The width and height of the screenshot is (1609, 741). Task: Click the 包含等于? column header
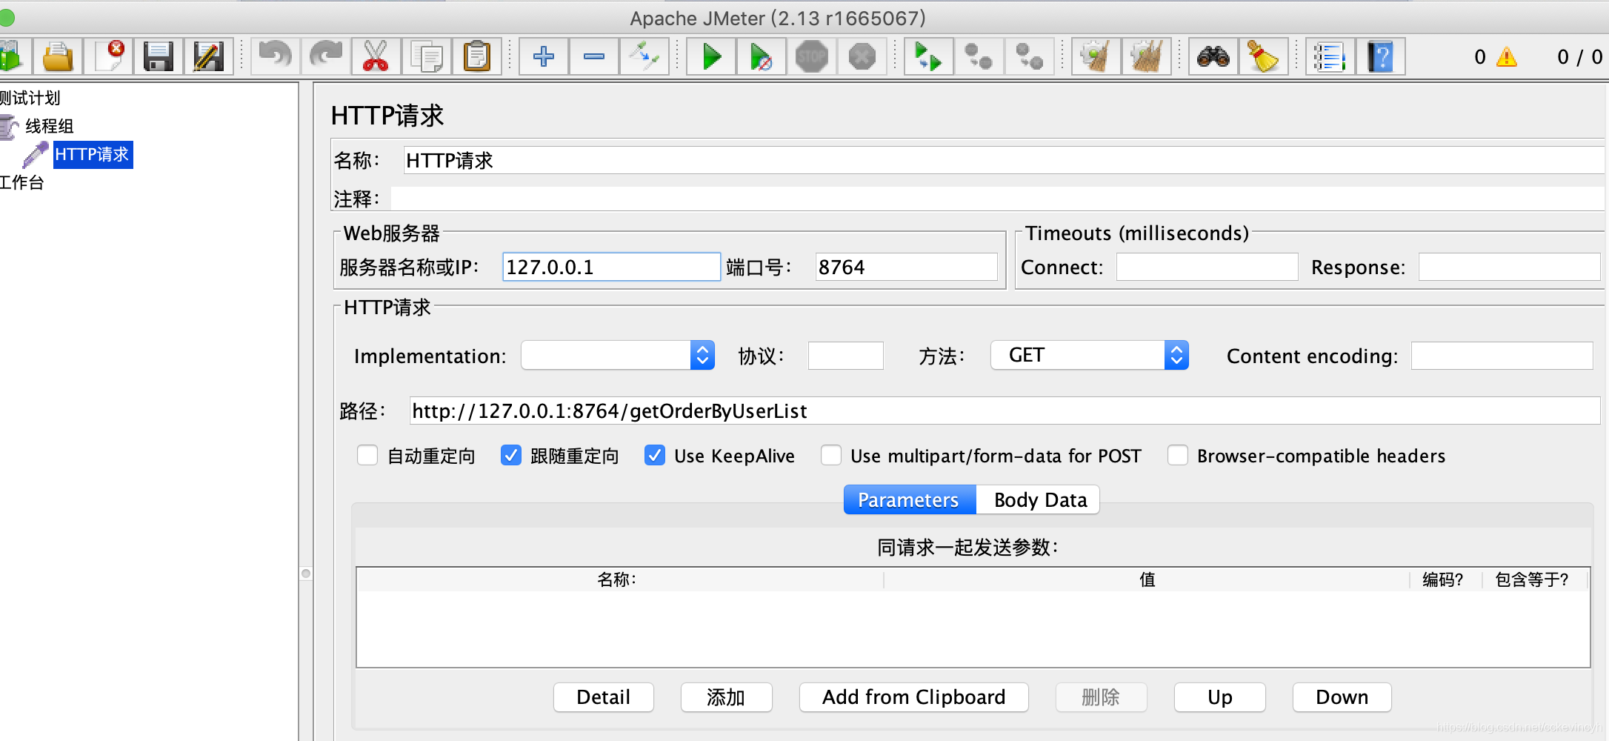1534,579
